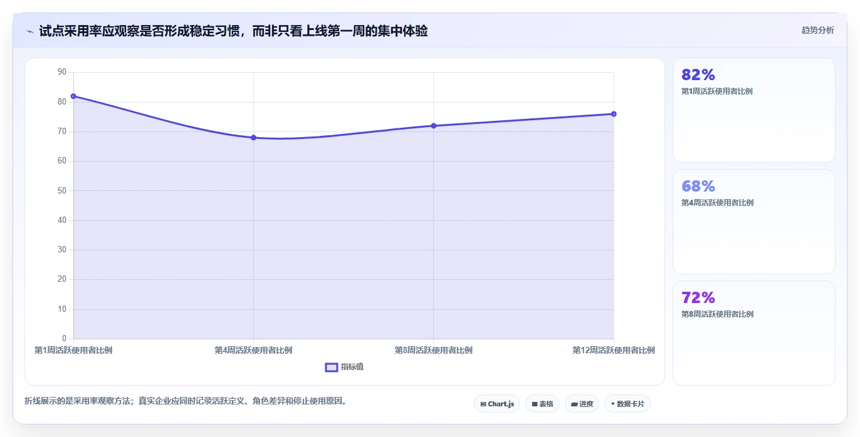Click the 68% value card
Screen dimensions: 860x437
[x=754, y=222]
